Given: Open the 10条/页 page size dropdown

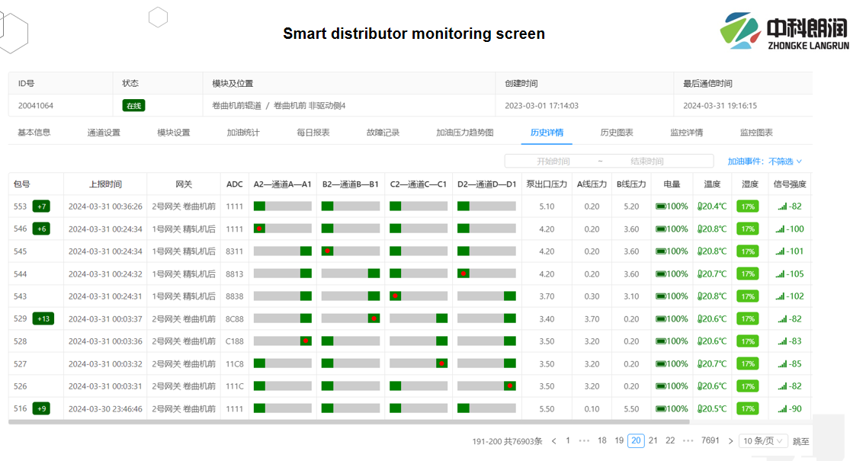Looking at the screenshot, I should point(763,441).
